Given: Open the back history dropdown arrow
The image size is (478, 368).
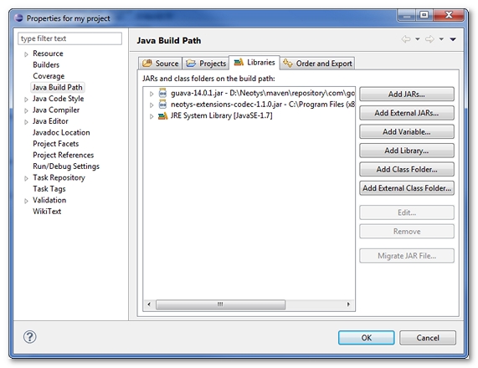Looking at the screenshot, I should (418, 39).
